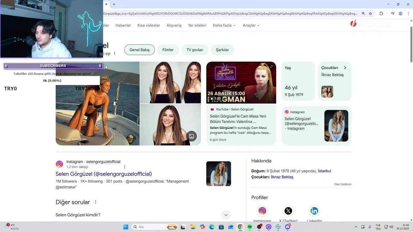Open three-dot options next to the name subtitle
The width and height of the screenshot is (413, 232).
click(x=115, y=53)
